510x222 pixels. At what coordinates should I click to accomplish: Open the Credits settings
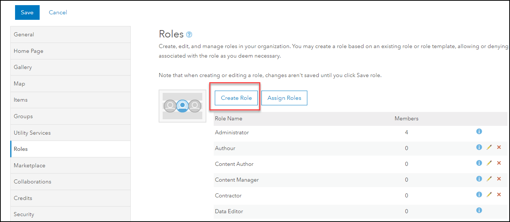[x=70, y=198]
